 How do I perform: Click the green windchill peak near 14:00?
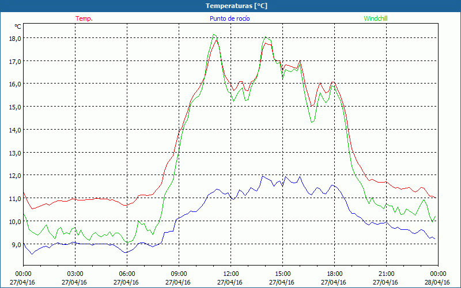(x=266, y=37)
